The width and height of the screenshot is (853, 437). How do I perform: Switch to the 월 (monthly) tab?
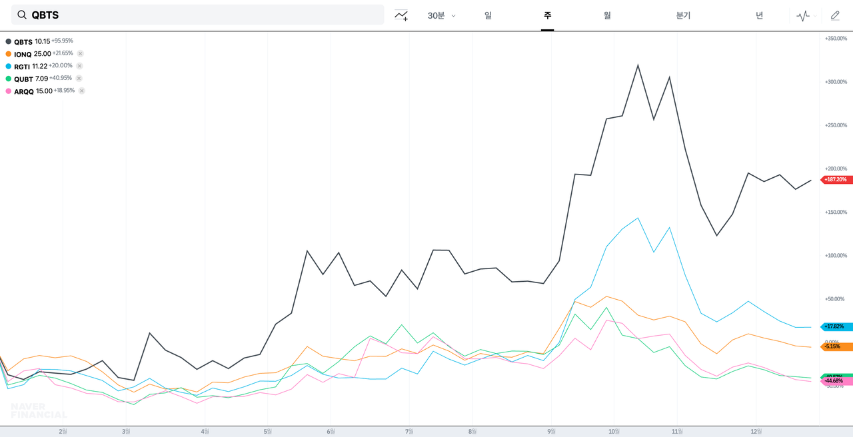click(x=607, y=15)
